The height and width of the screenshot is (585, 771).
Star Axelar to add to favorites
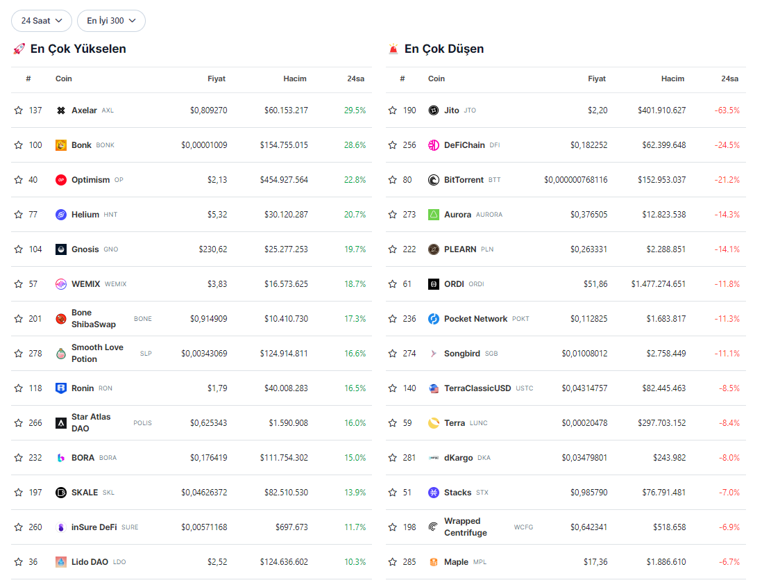click(19, 110)
